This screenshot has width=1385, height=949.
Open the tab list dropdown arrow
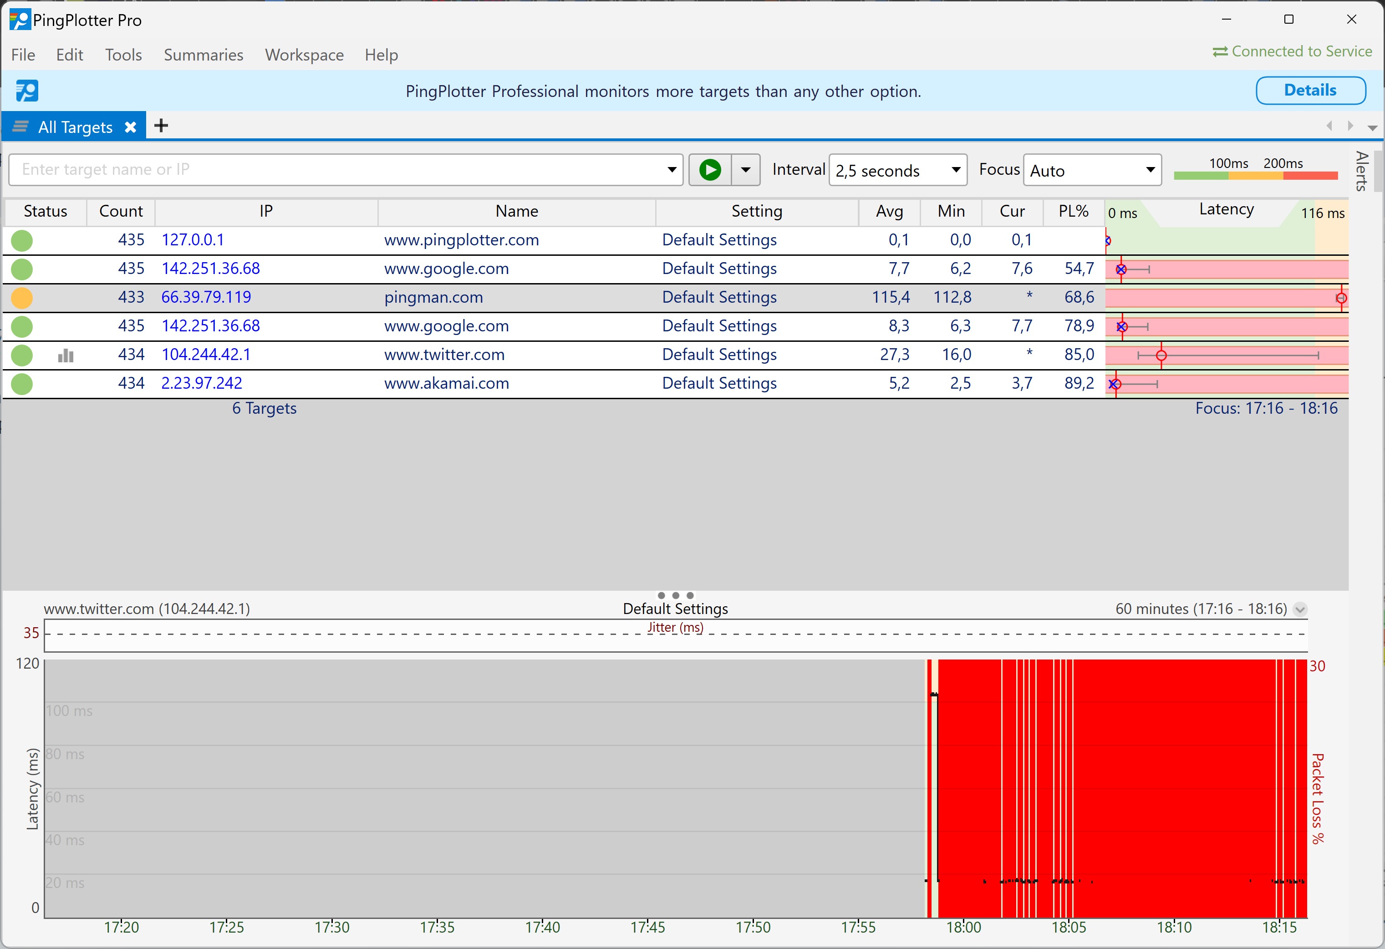point(1373,127)
